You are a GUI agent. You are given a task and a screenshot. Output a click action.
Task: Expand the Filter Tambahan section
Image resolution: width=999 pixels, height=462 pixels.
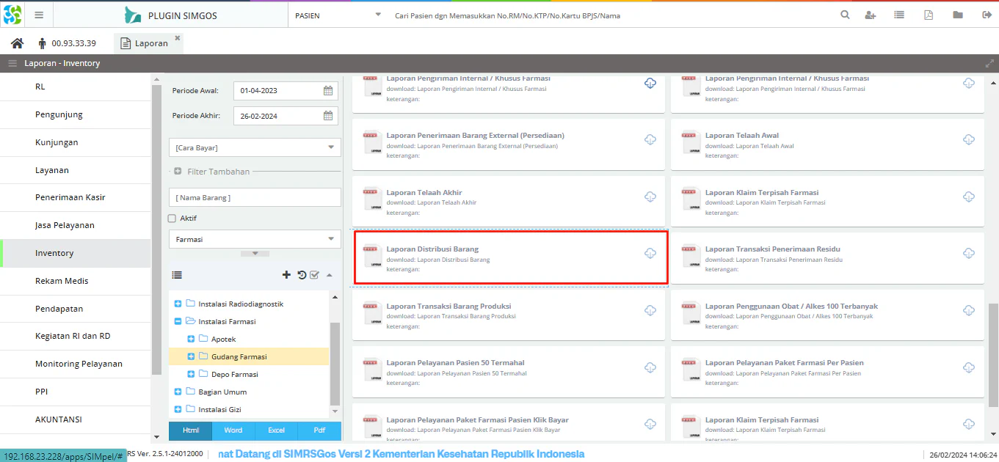(178, 172)
